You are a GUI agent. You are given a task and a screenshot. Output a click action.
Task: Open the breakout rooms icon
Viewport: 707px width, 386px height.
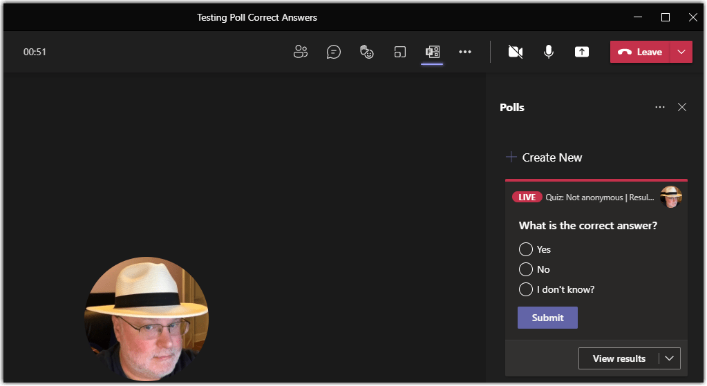[399, 52]
